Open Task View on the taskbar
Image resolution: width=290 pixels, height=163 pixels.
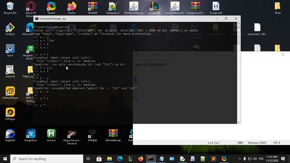point(88,159)
